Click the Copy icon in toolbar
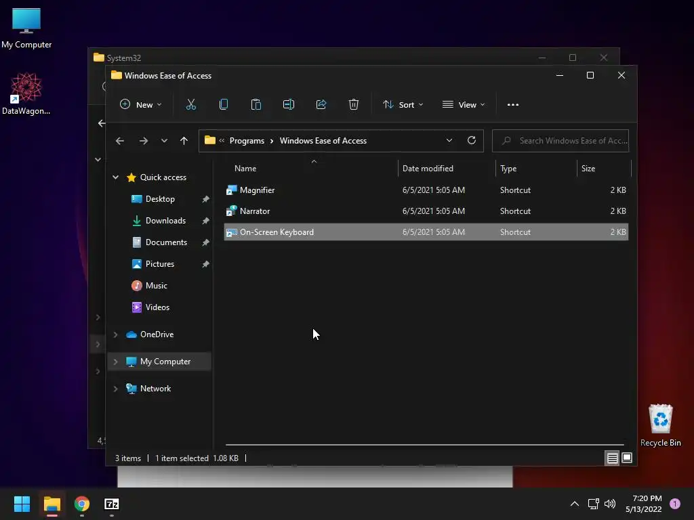 [224, 105]
